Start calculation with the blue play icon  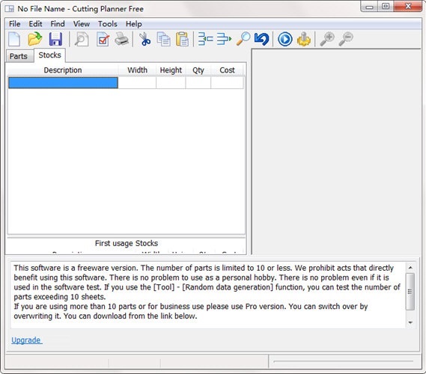click(285, 39)
